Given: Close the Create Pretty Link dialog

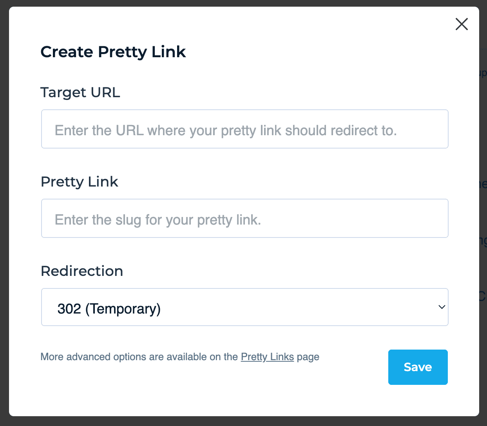Looking at the screenshot, I should (x=462, y=24).
